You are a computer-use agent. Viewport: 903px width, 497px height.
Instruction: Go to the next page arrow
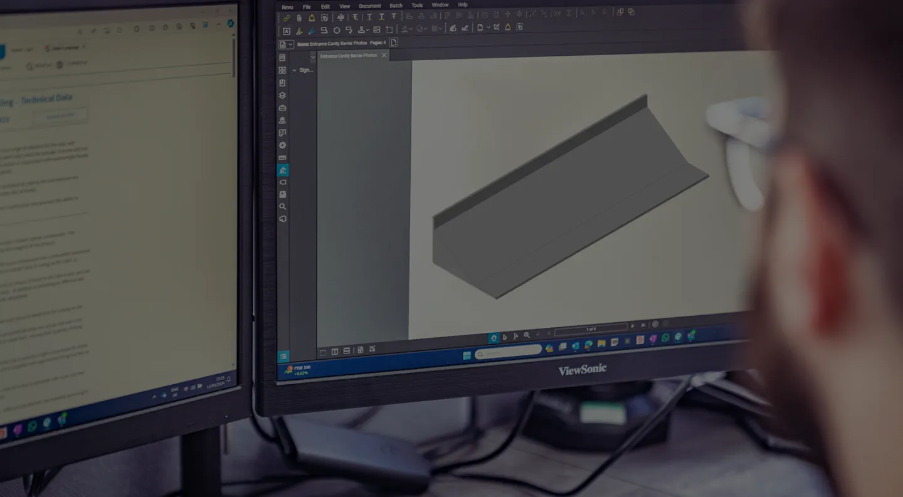coord(633,326)
